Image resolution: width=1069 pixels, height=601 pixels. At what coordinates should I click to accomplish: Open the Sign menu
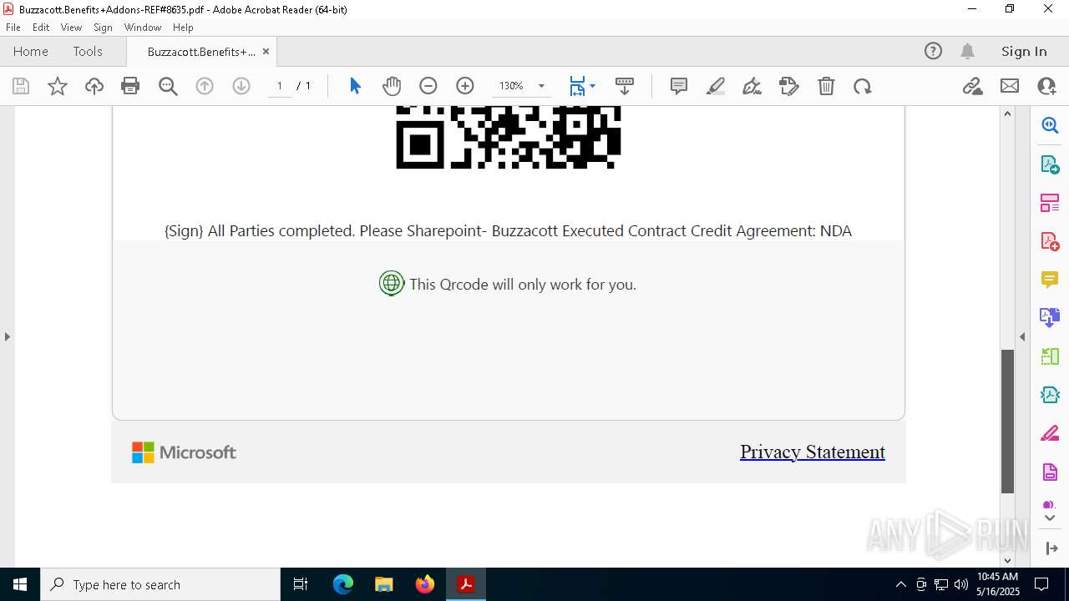(x=103, y=28)
